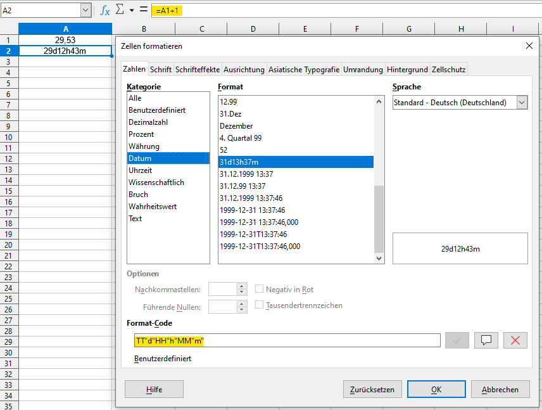This screenshot has width=542, height=410.
Task: Click the Format-Code input field
Action: click(x=287, y=340)
